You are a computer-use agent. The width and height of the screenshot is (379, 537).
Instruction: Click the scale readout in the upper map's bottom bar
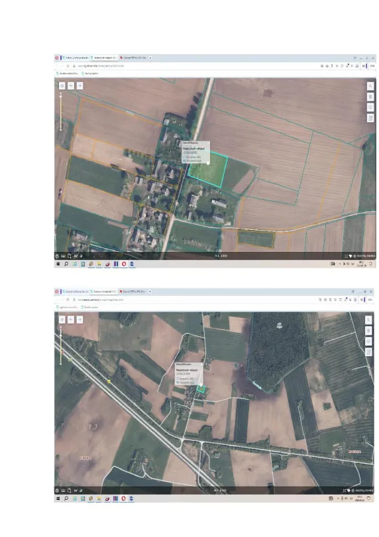(221, 256)
